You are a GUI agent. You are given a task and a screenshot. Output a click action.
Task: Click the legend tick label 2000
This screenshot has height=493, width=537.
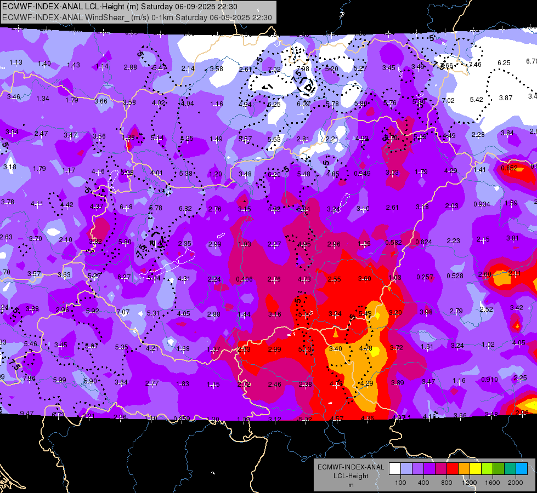click(516, 483)
